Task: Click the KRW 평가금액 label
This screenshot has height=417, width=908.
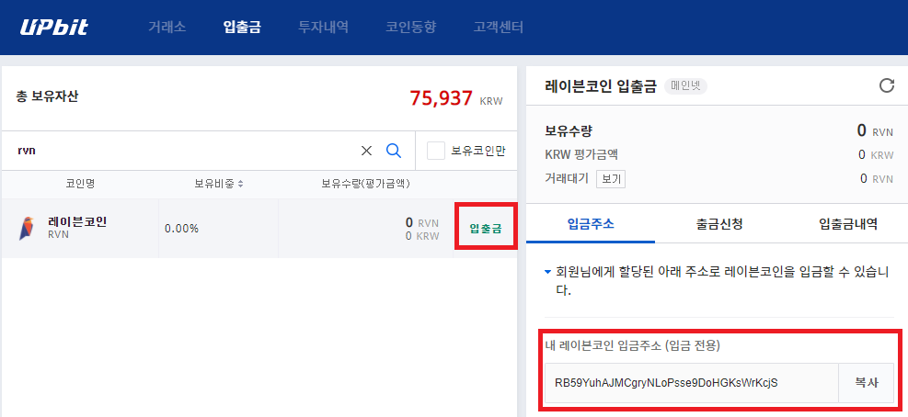Action: pos(581,154)
